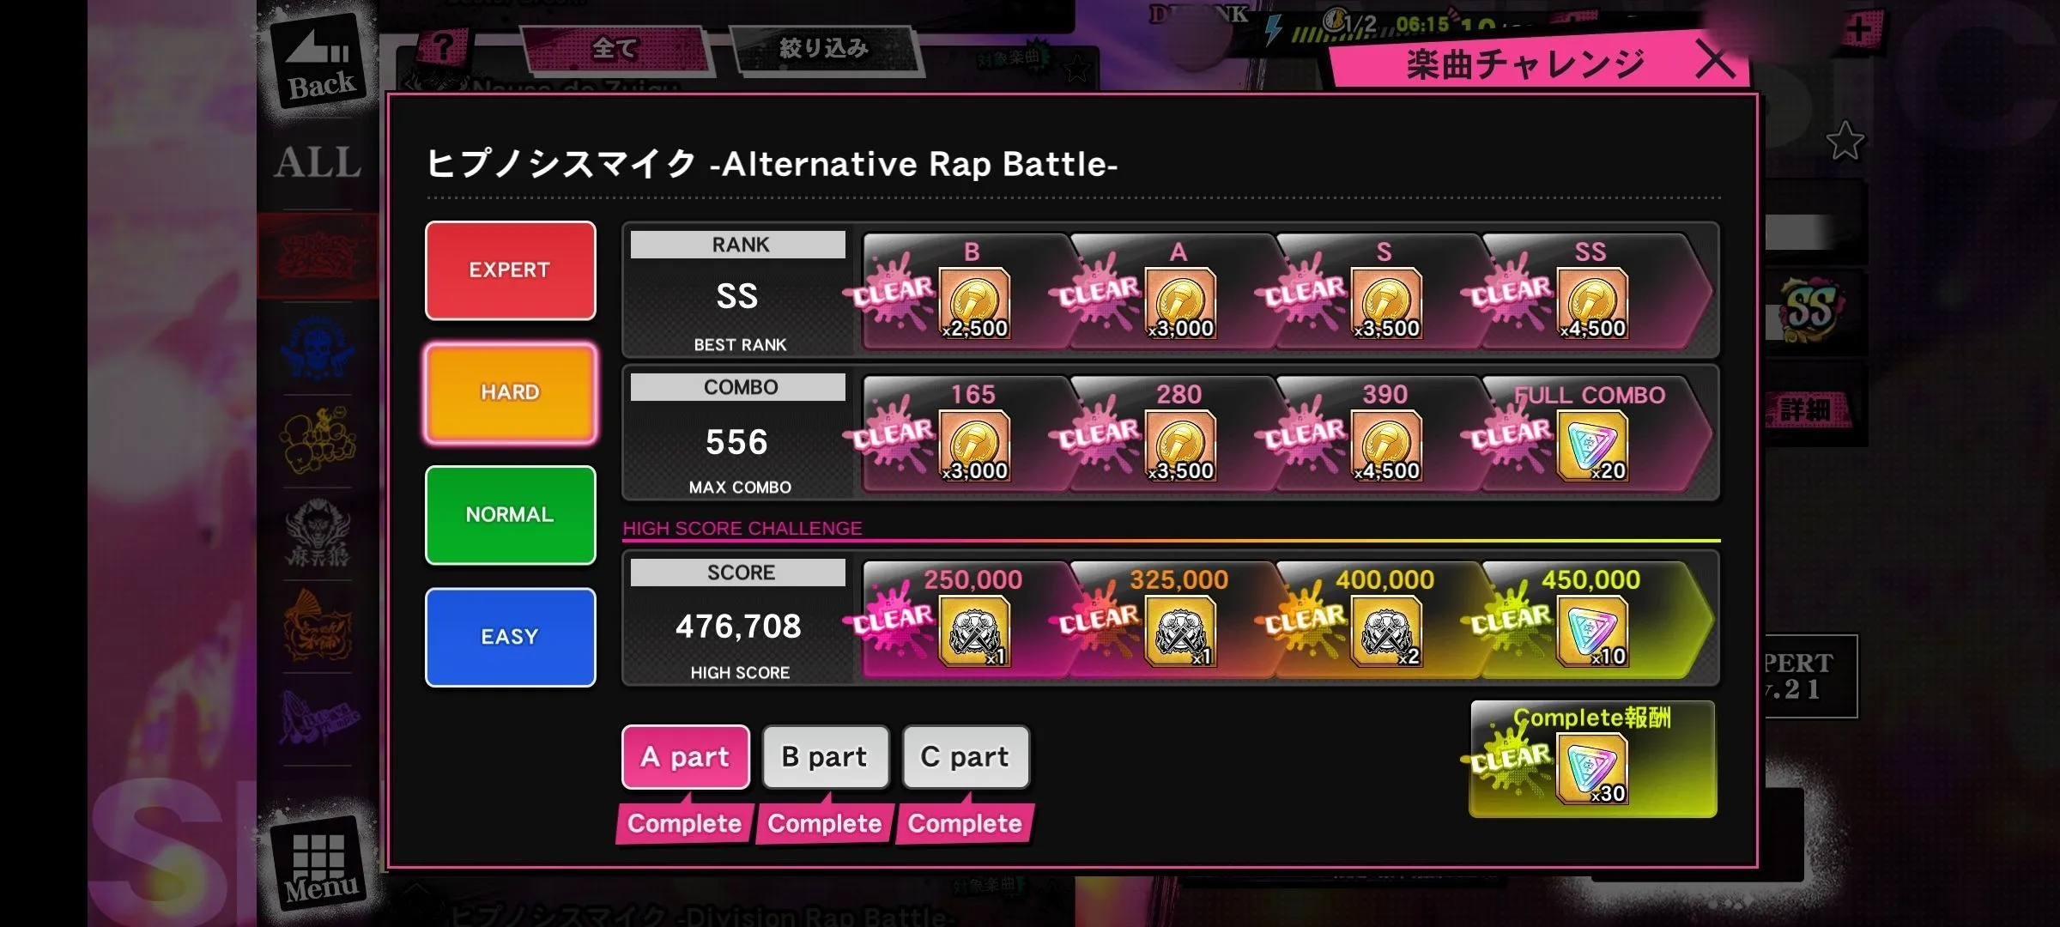Click the question mark help icon
Screen dimensions: 2060x927
point(443,47)
